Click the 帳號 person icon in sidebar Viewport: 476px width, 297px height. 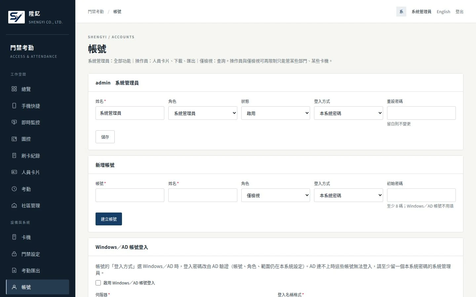(x=14, y=287)
